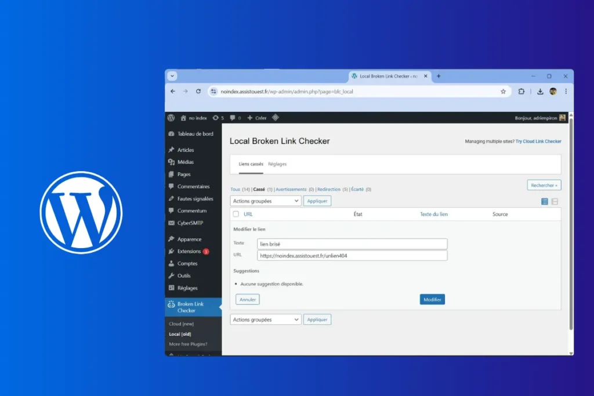Click into the Texte input field
Screen dimensions: 594x396
352,244
